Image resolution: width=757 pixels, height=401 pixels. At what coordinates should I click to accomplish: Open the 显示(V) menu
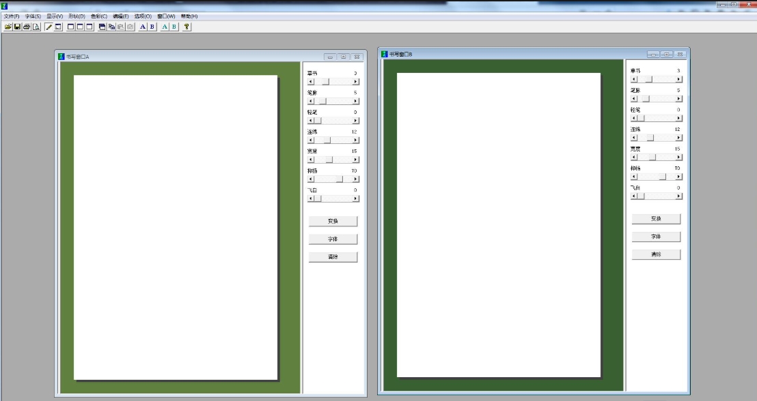55,16
